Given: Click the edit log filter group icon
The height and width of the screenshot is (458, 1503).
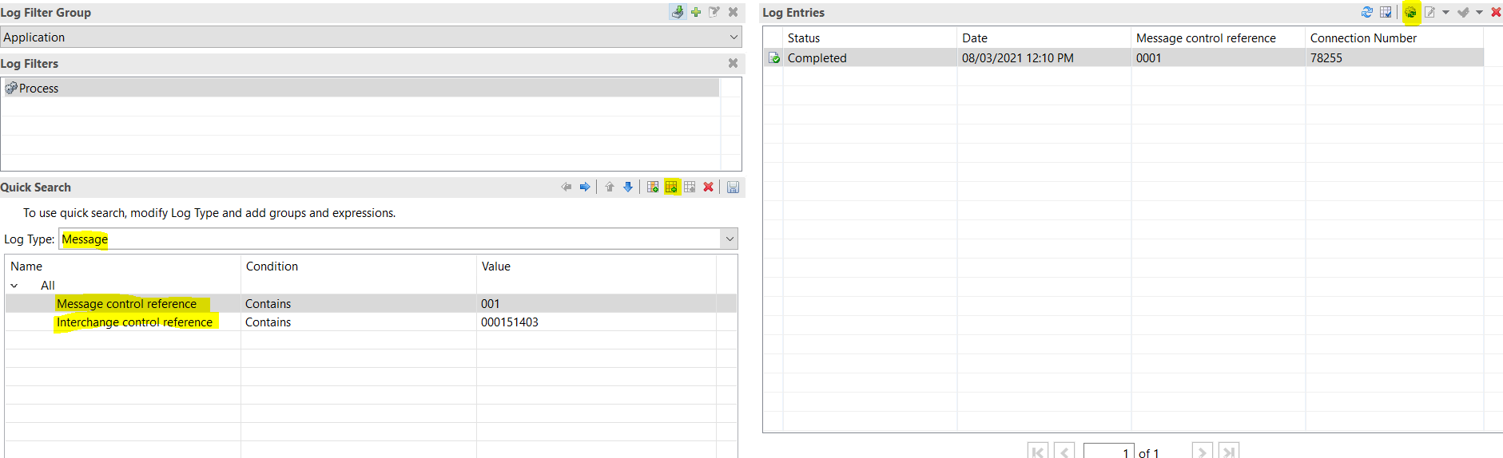Looking at the screenshot, I should [714, 12].
